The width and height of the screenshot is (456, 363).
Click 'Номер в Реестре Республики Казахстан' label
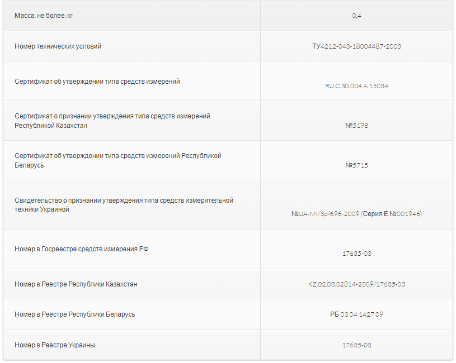pyautogui.click(x=76, y=284)
